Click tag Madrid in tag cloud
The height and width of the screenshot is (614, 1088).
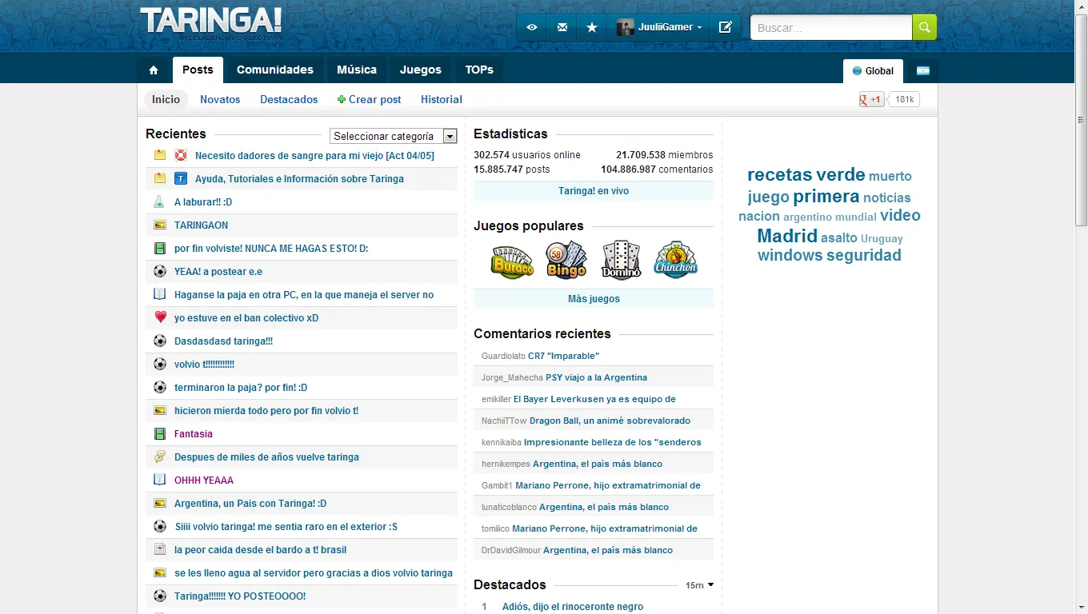point(787,236)
